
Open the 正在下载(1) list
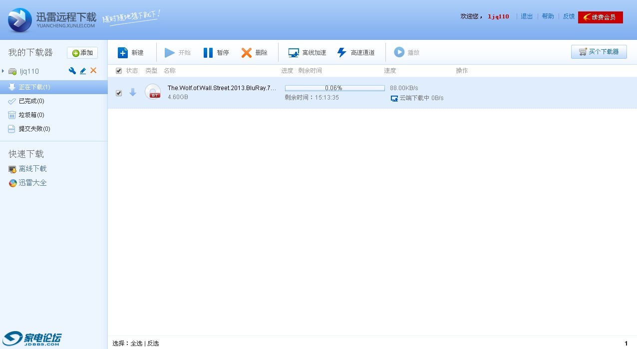(53, 87)
